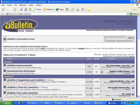Click the home navigation button
140x105 pixels.
(x=130, y=29)
